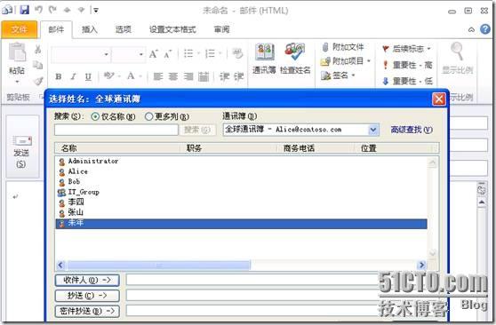Image resolution: width=496 pixels, height=325 pixels.
Task: Click the align right icon
Action: click(x=188, y=76)
